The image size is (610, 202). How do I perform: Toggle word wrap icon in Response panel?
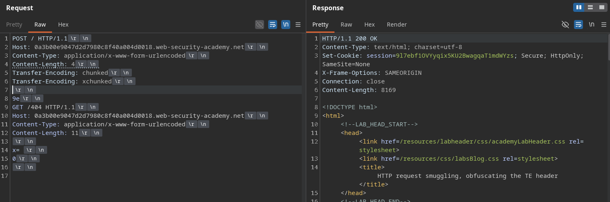(x=578, y=25)
